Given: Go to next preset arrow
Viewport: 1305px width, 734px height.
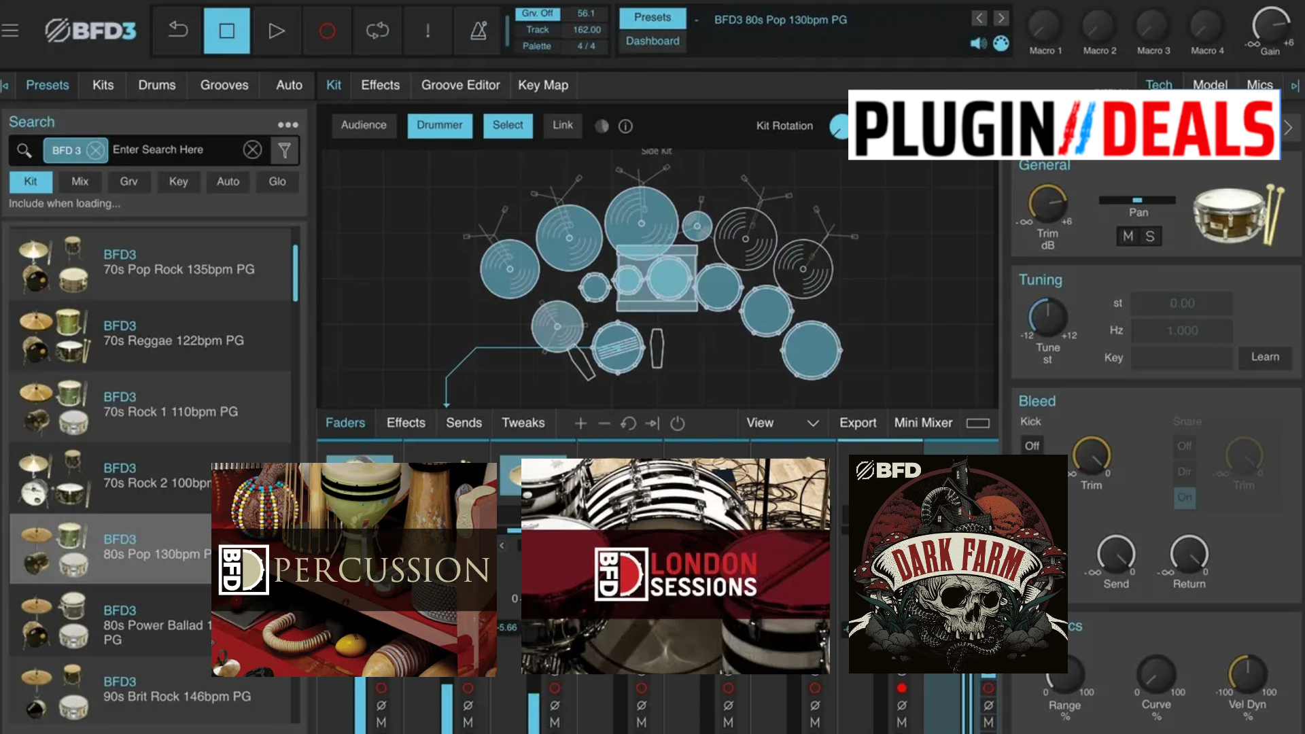Looking at the screenshot, I should point(1001,18).
